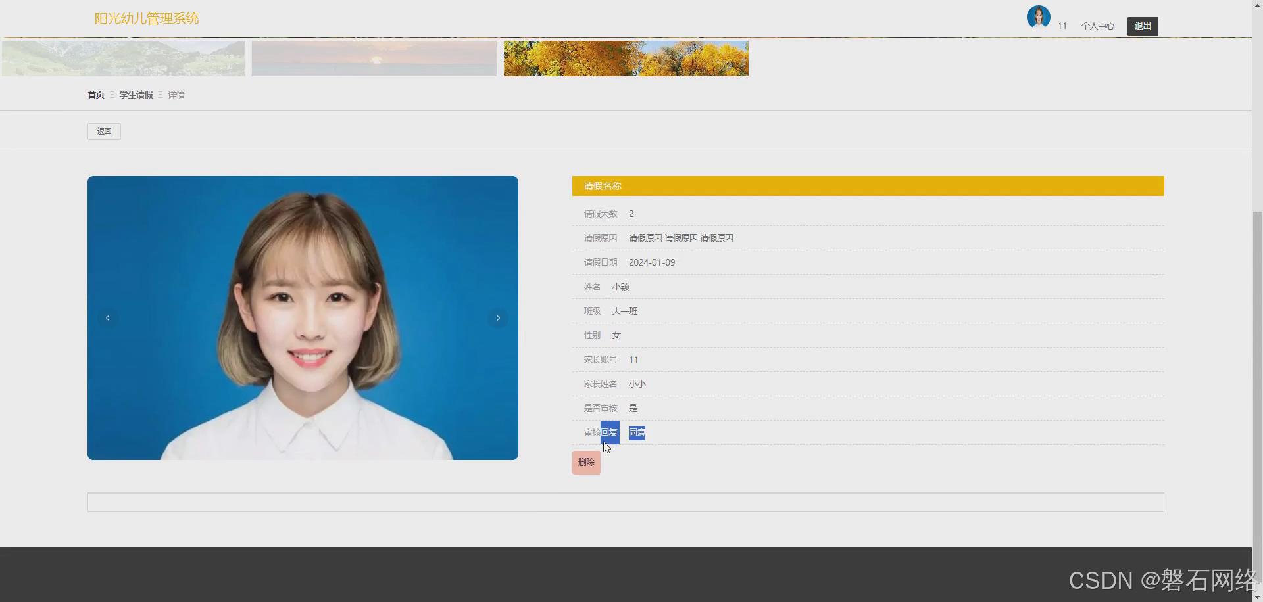1263x602 pixels.
Task: Click the 返回 back button
Action: (x=104, y=131)
